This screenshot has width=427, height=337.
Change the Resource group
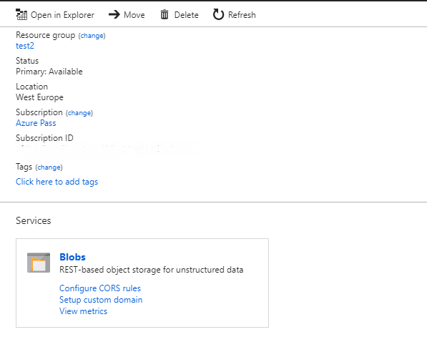92,36
